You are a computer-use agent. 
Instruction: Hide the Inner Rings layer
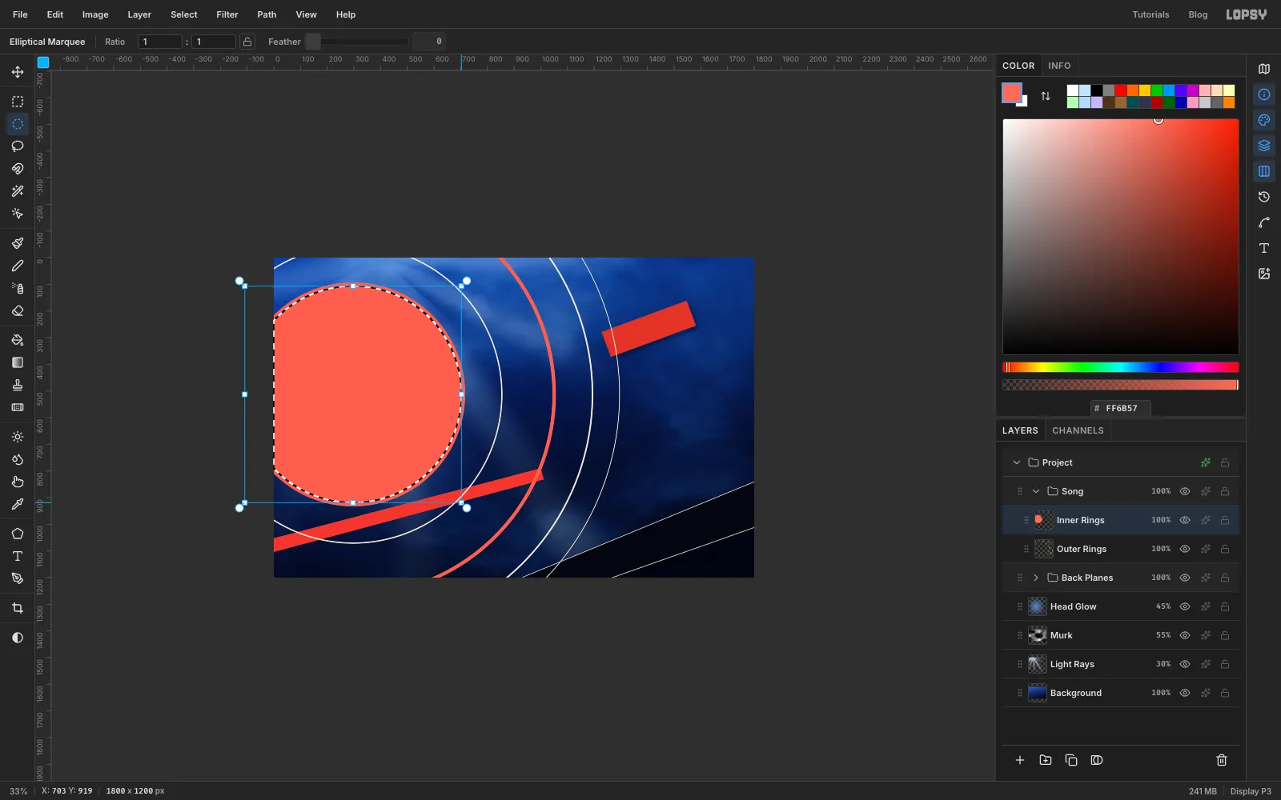[x=1185, y=520]
